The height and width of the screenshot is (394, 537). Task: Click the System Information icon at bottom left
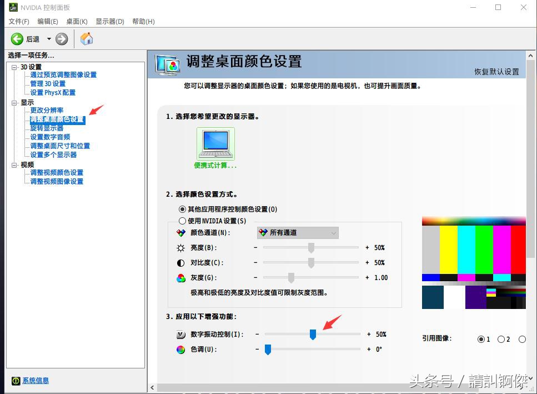[x=16, y=381]
